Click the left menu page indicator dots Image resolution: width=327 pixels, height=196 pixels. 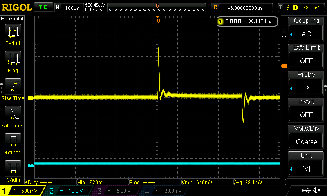click(x=2, y=88)
